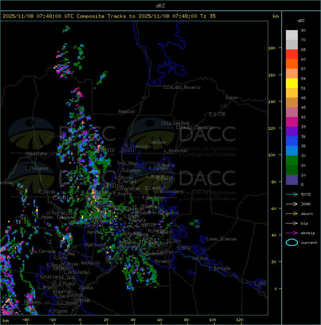Pick the light gray 70-80 dBZ swatch
The height and width of the screenshot is (325, 321).
292,35
